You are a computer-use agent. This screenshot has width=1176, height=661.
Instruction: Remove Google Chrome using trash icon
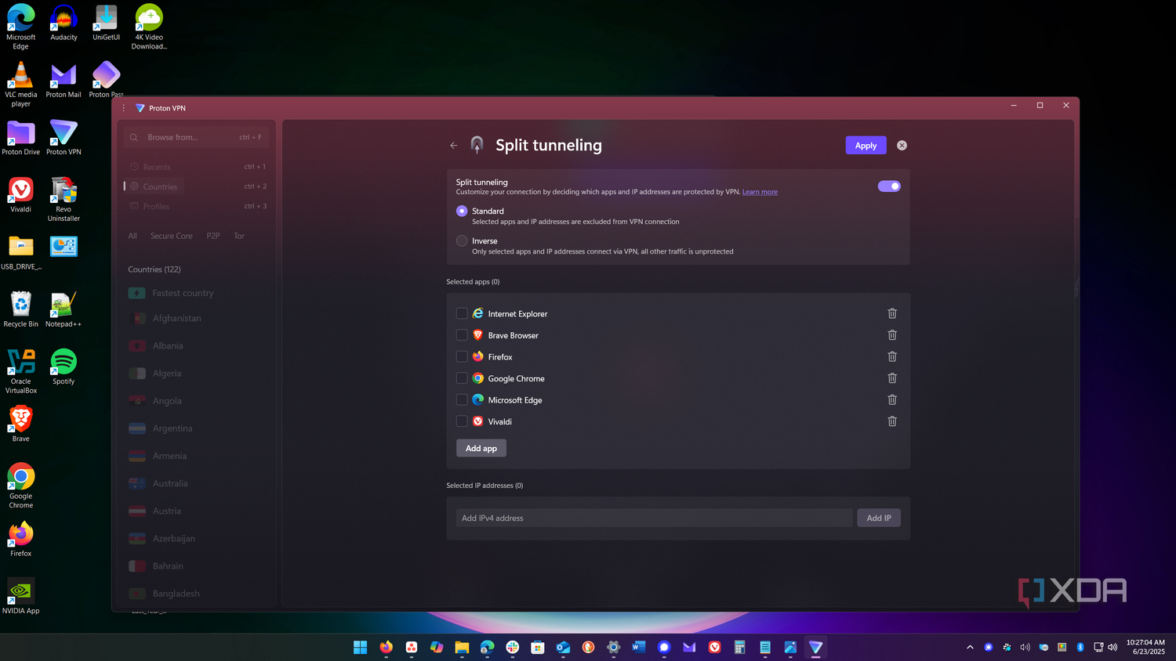(x=892, y=378)
